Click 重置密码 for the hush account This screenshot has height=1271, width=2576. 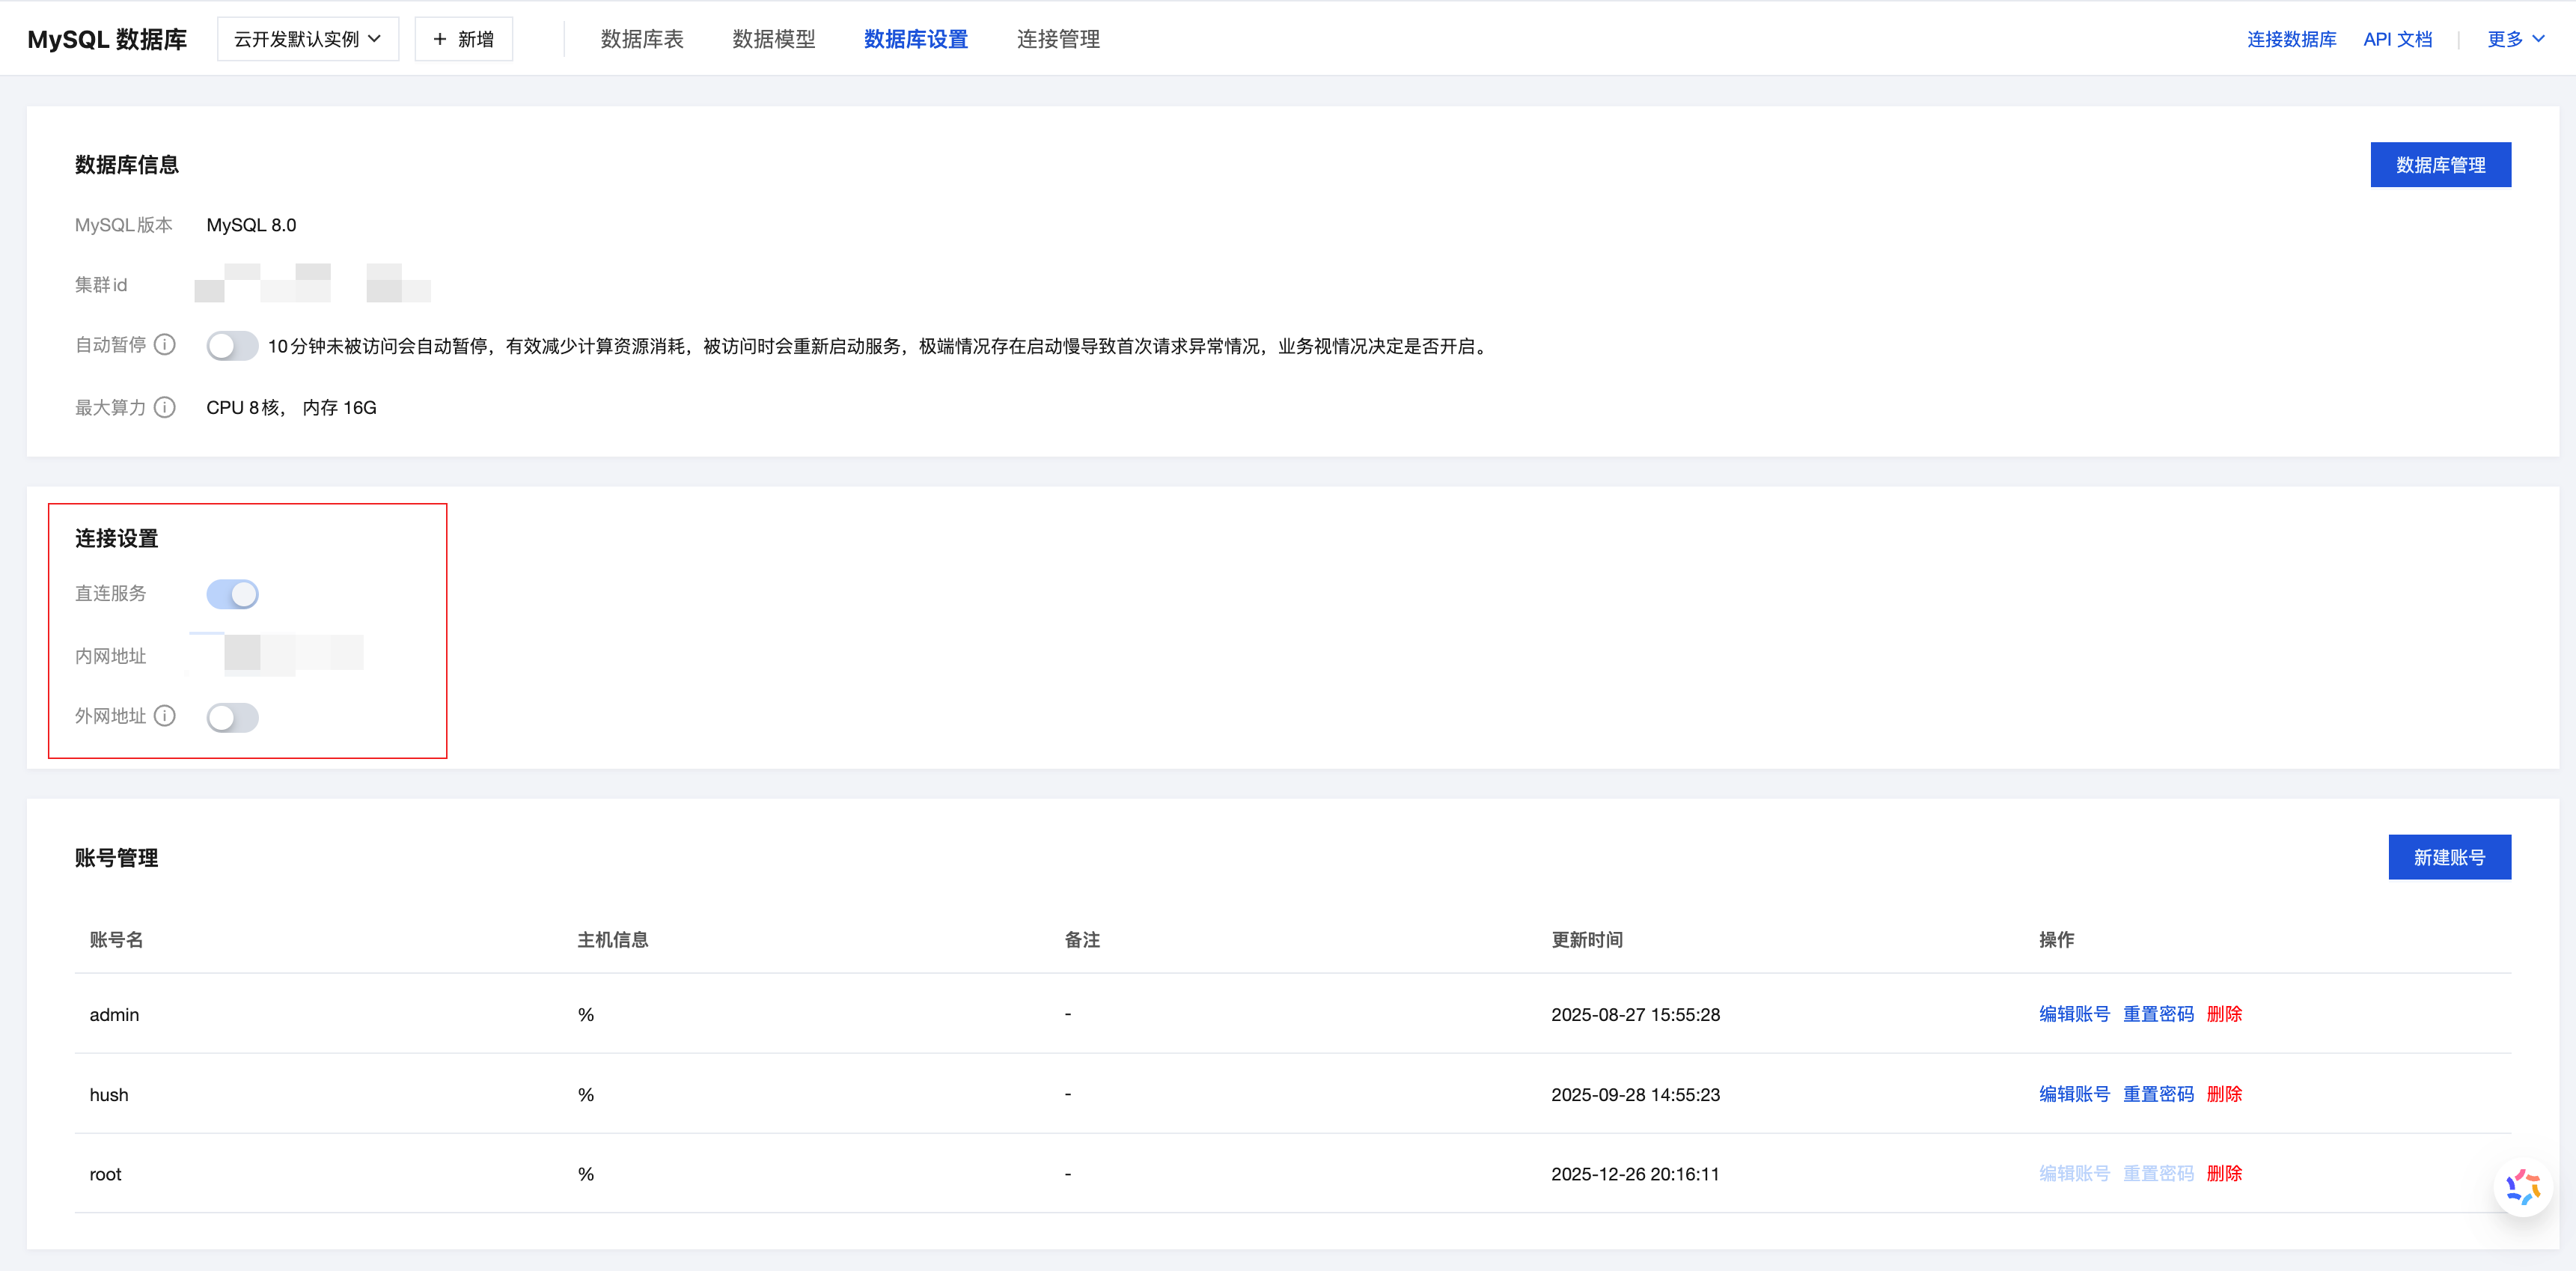point(2159,1094)
